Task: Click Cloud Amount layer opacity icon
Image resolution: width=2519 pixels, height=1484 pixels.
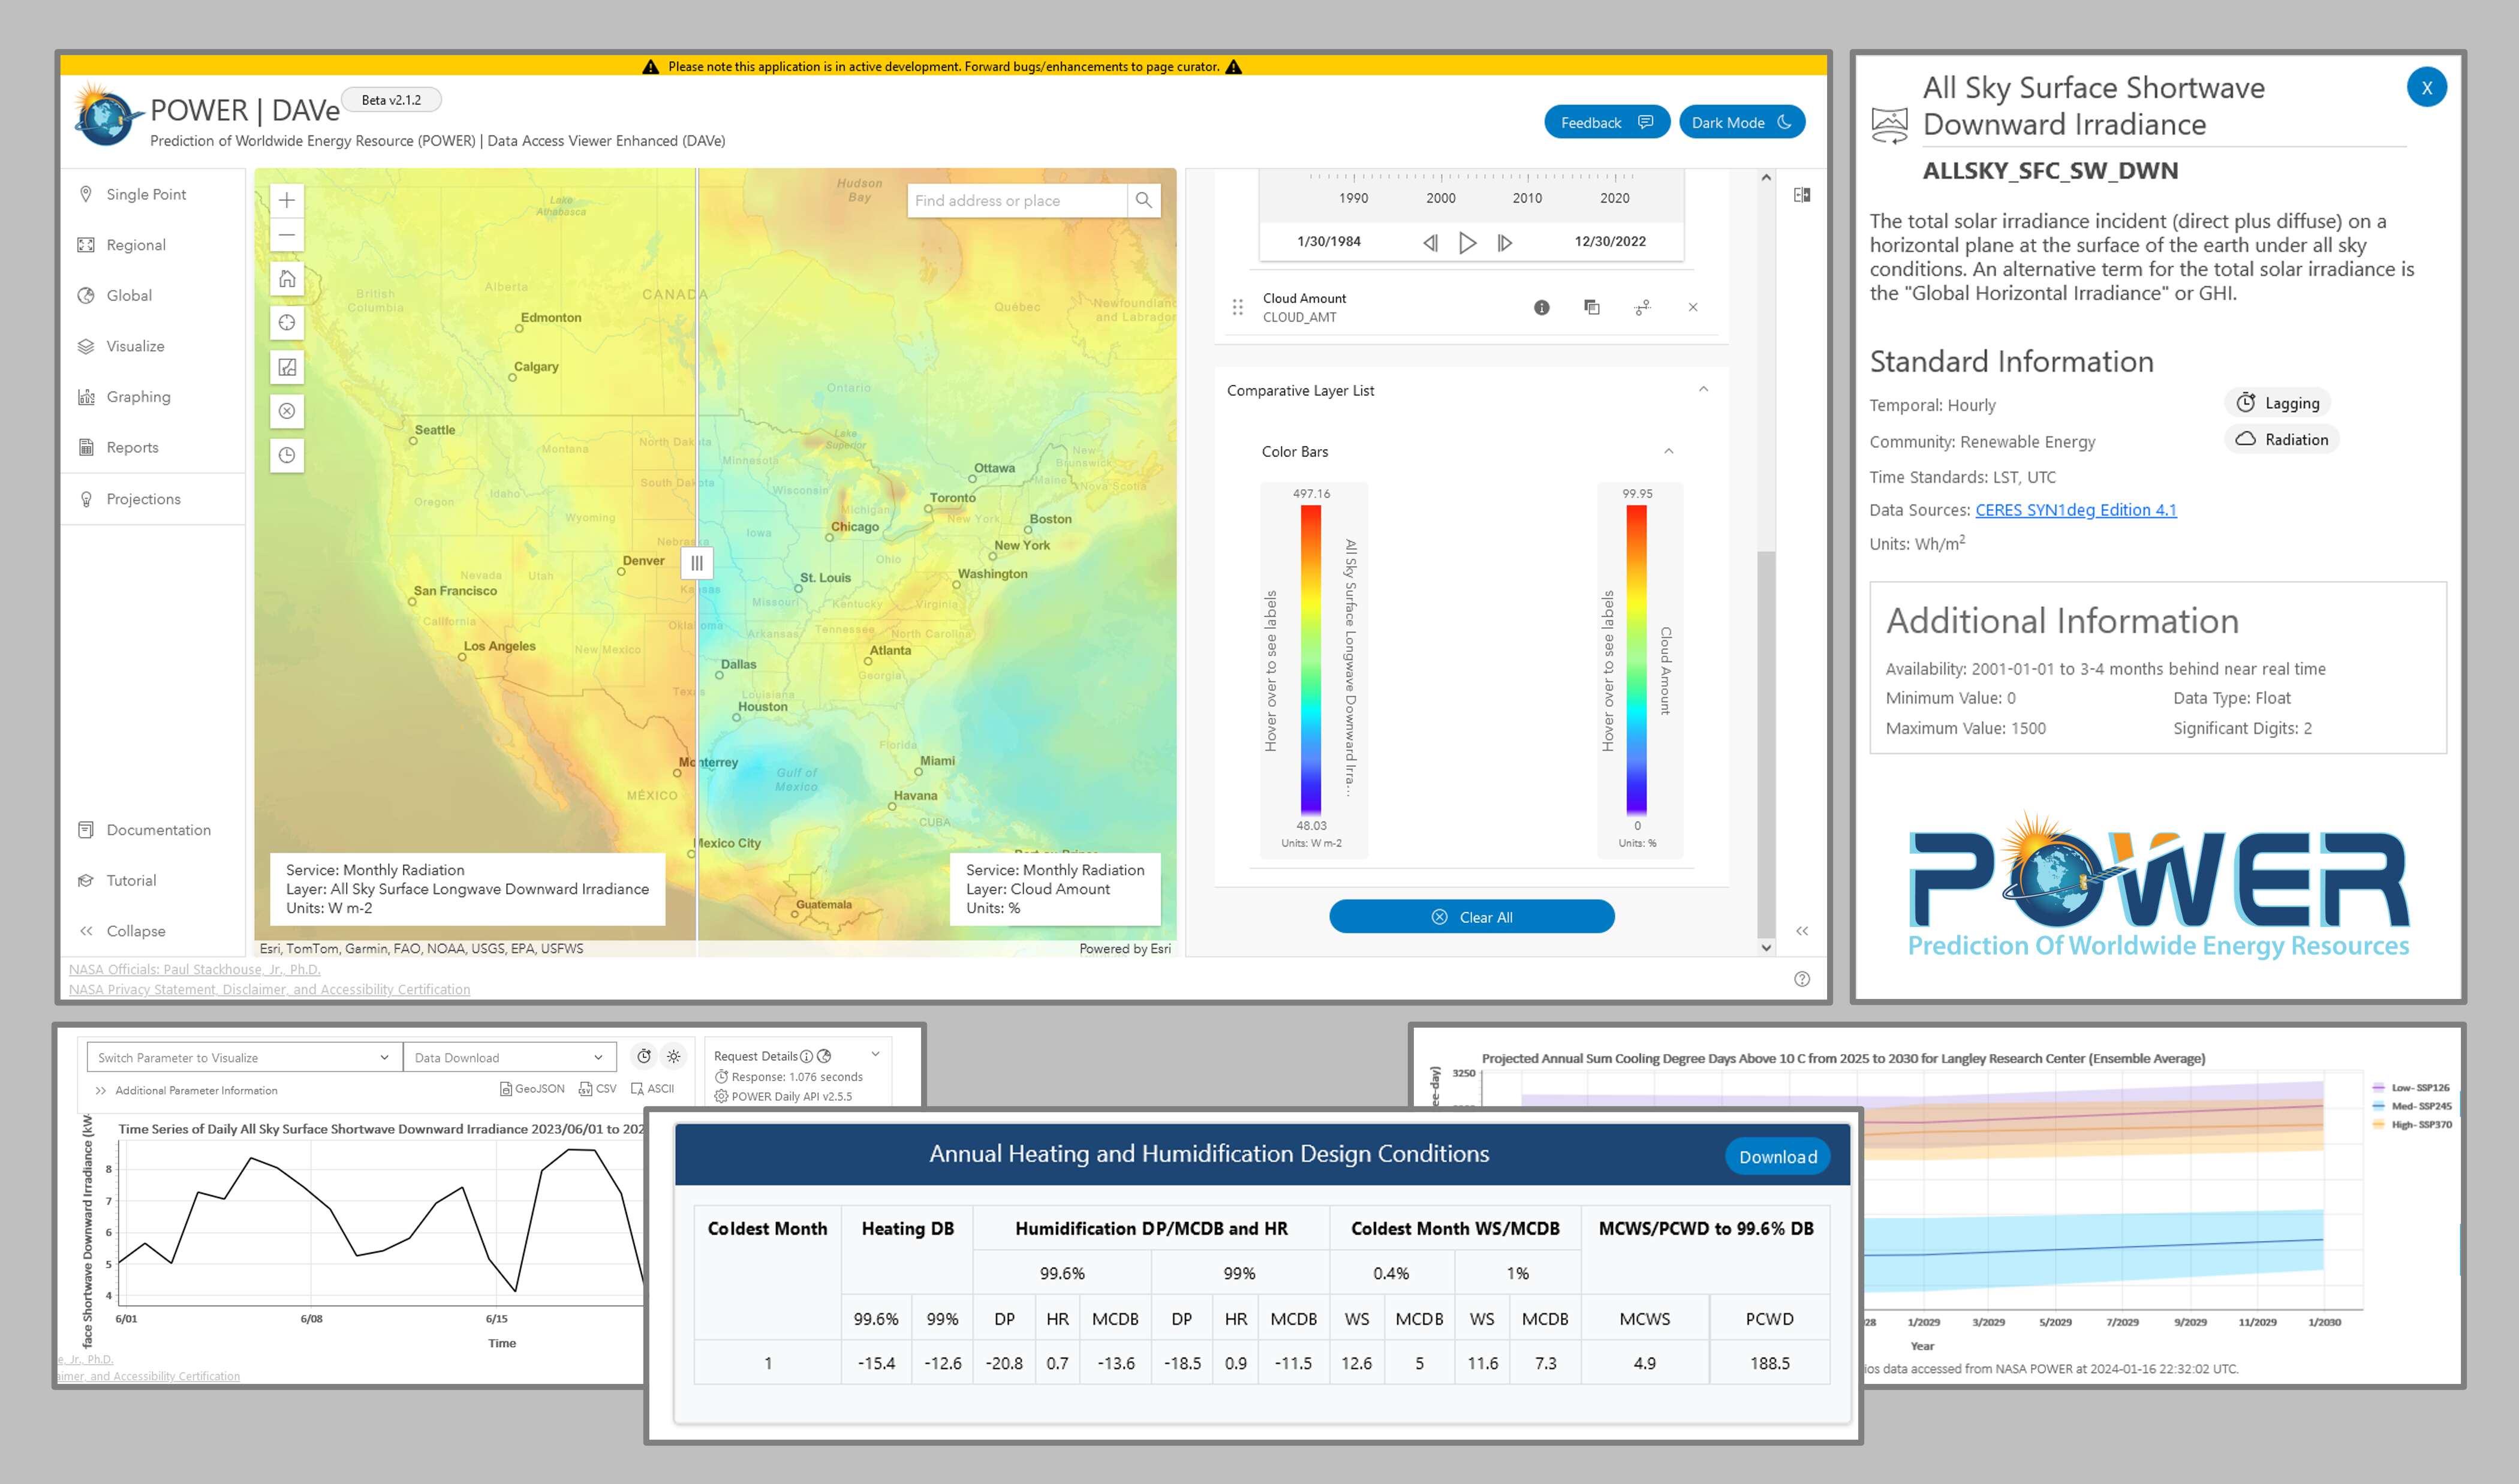Action: coord(1591,307)
